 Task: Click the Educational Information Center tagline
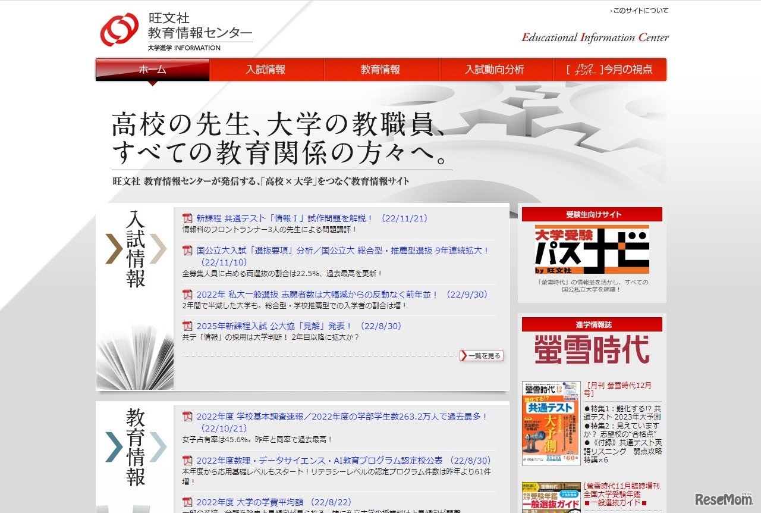(595, 37)
